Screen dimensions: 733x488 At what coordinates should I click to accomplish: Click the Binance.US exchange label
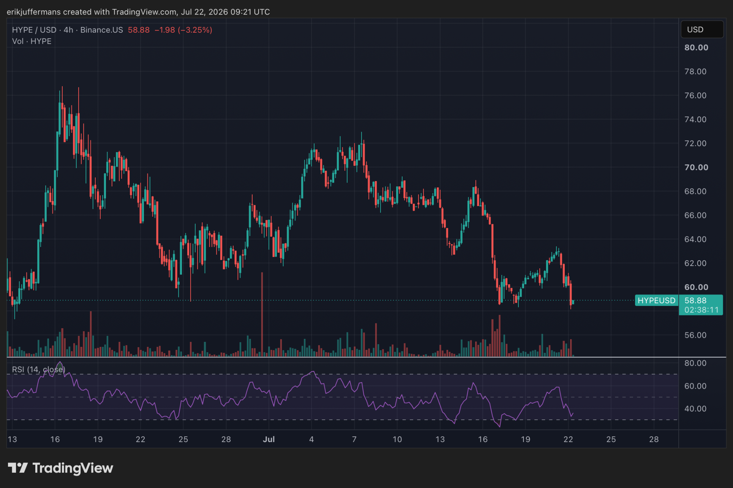[102, 30]
